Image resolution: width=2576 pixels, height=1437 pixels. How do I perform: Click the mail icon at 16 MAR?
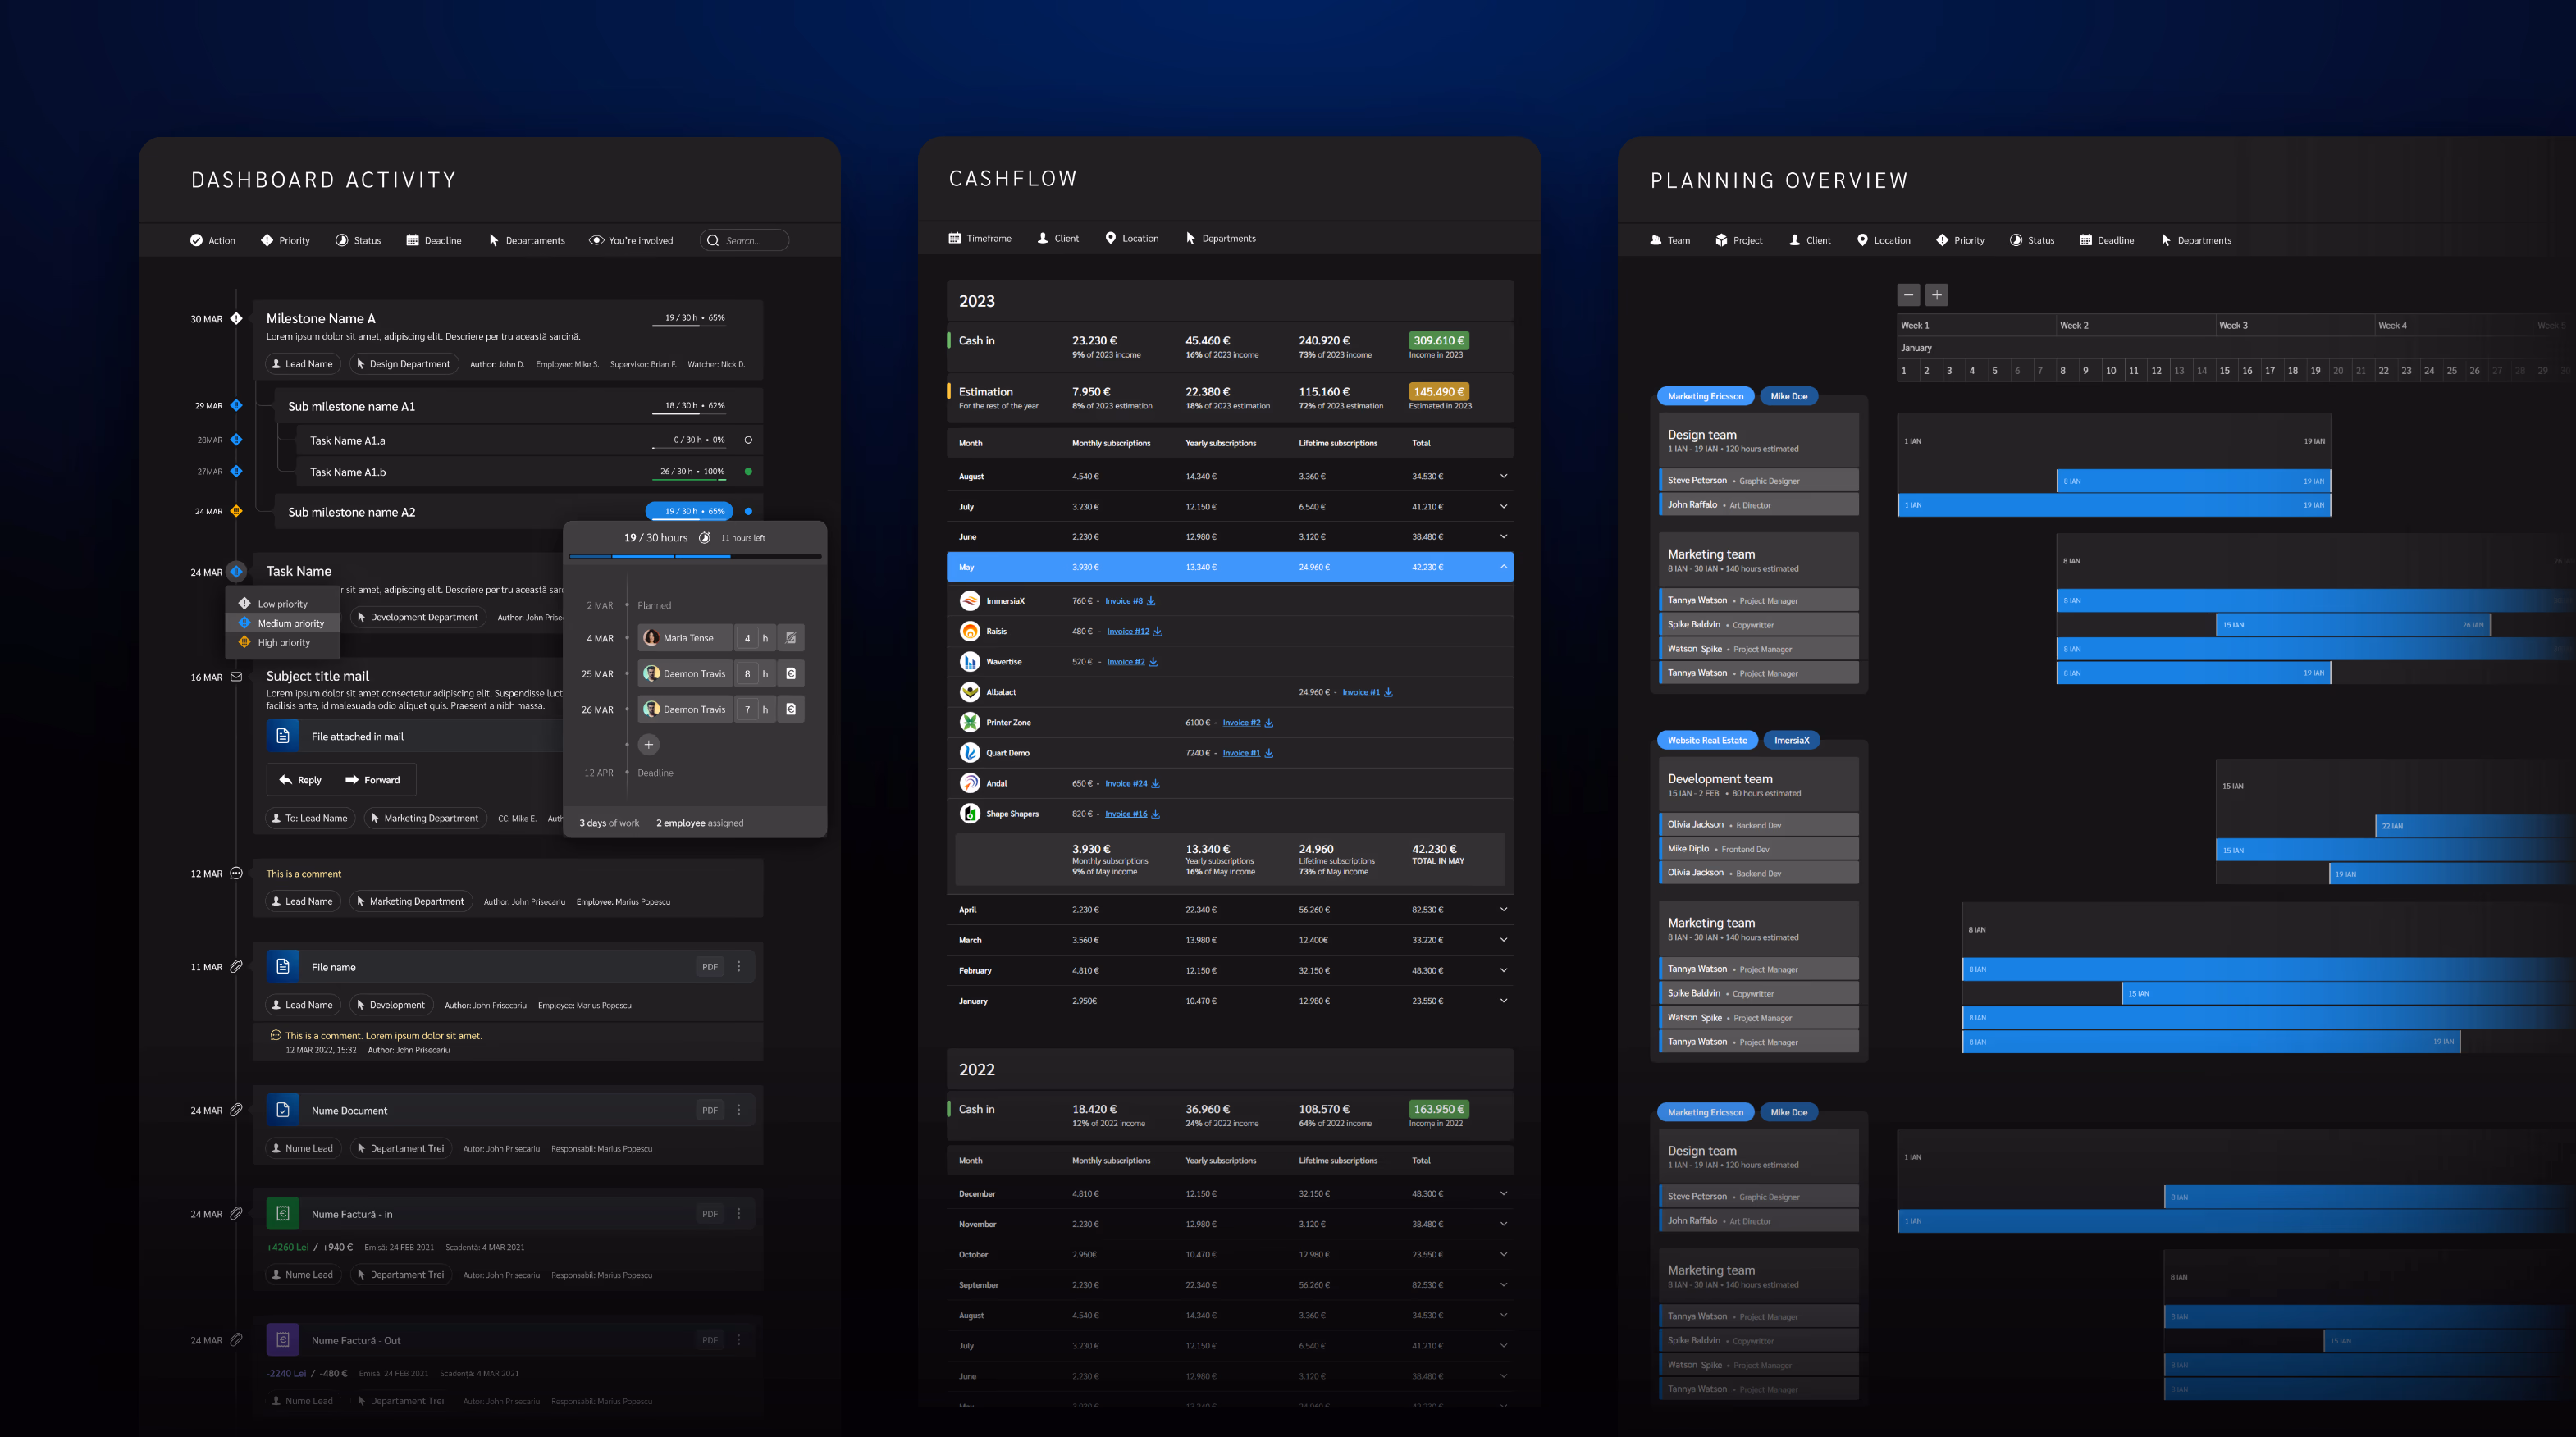click(236, 676)
